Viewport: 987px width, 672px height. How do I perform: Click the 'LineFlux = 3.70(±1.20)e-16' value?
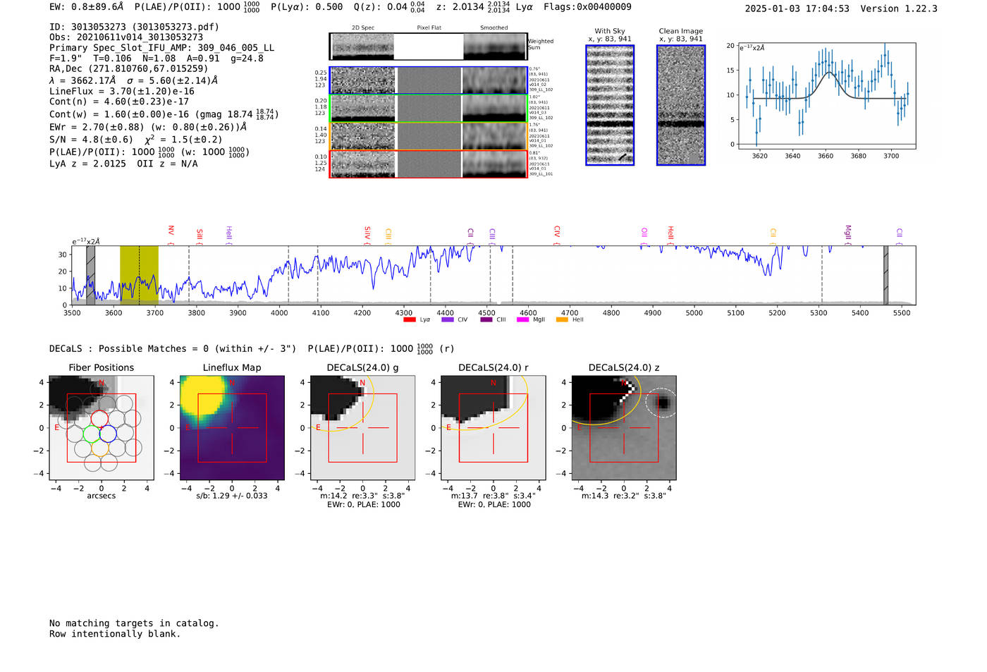122,91
